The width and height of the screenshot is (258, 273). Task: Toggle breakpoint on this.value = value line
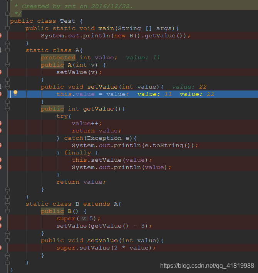[x=1, y=94]
